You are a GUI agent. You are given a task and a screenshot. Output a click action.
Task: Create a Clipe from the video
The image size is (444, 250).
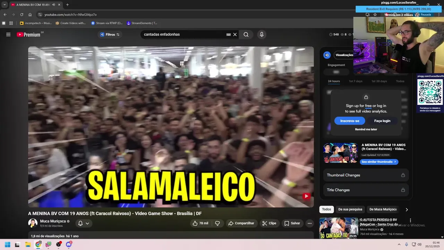pos(269,223)
